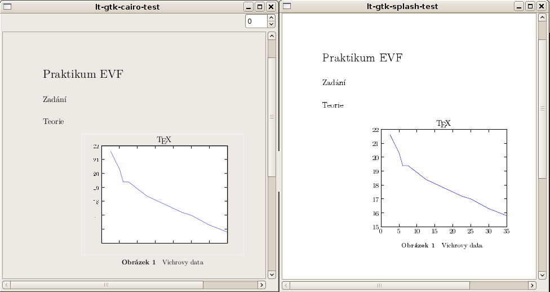The width and height of the screenshot is (550, 292).
Task: Click the page number input field
Action: click(x=256, y=21)
